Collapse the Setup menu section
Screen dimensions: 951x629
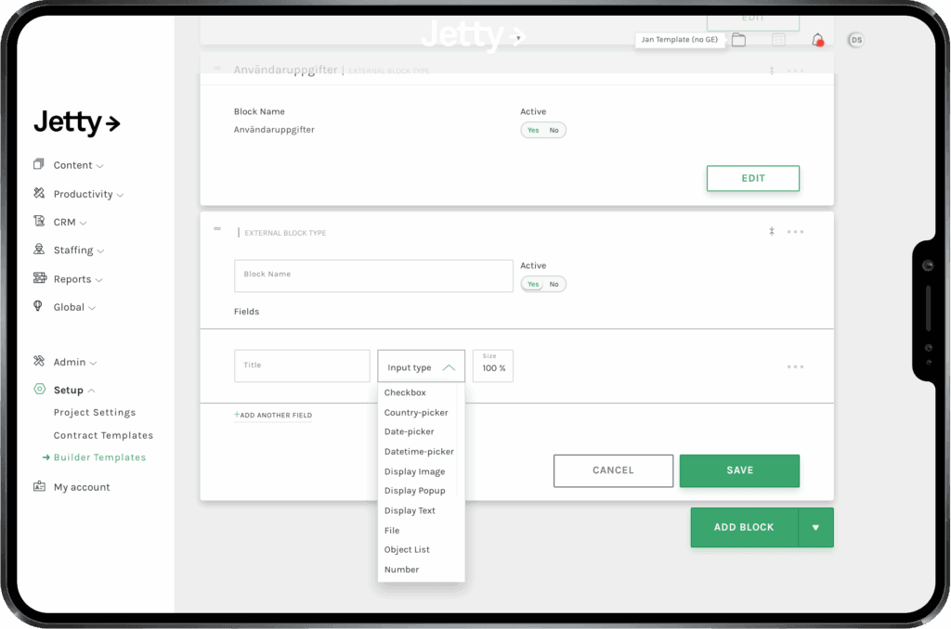coord(74,390)
